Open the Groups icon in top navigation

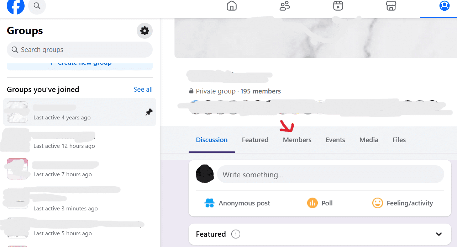284,6
